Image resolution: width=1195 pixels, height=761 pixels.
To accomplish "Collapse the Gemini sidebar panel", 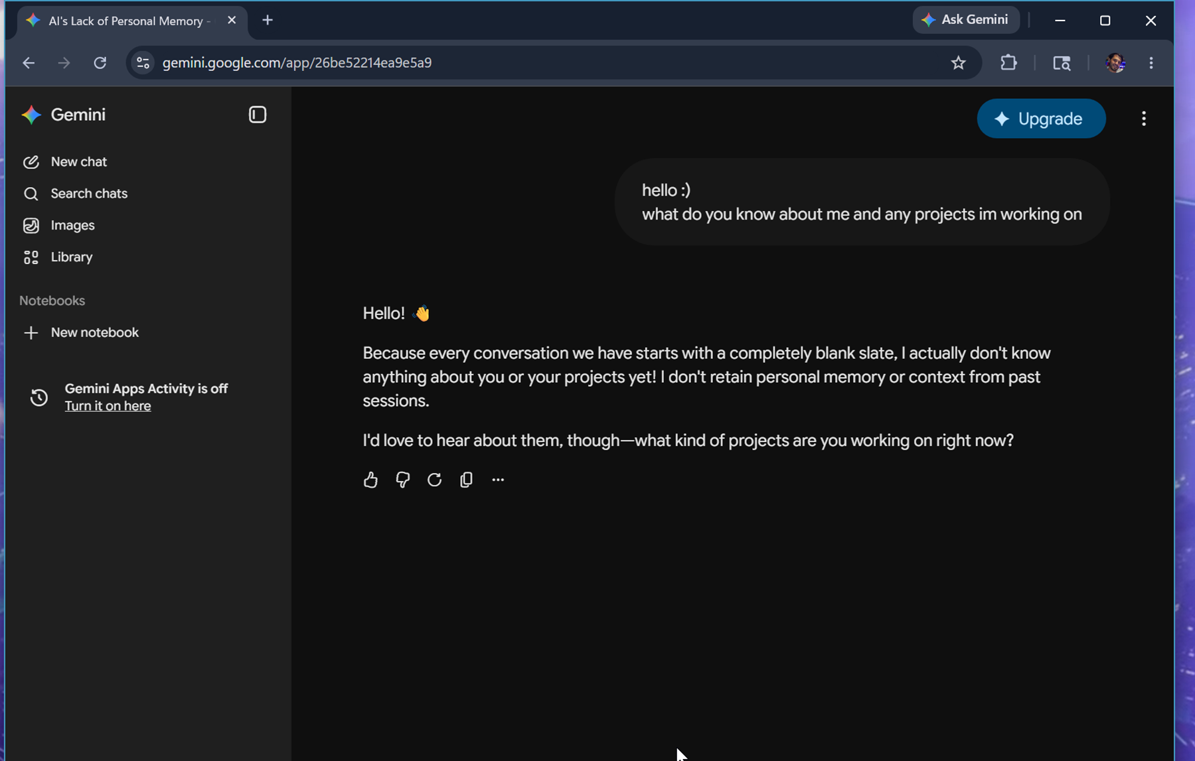I will pos(258,115).
